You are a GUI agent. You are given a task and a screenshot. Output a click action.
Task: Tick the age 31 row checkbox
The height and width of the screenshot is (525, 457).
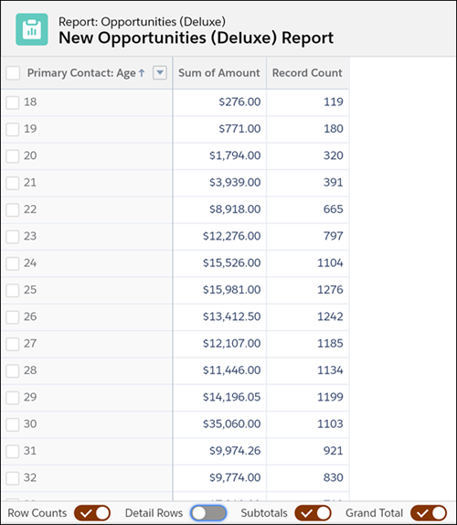pyautogui.click(x=13, y=451)
